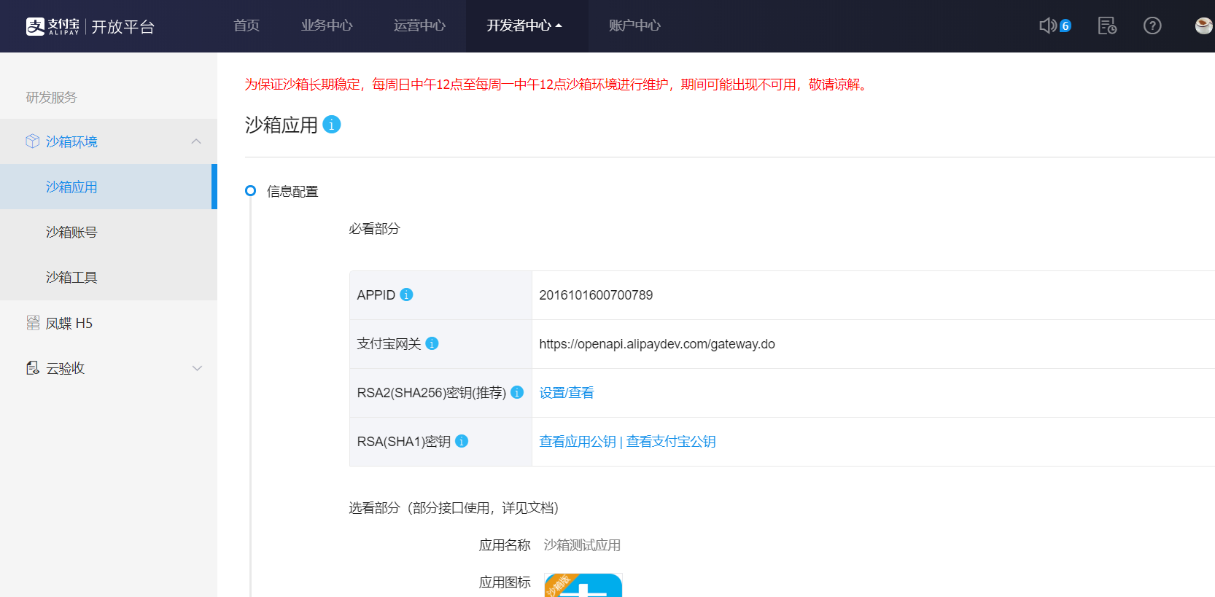Click the sandbox app icon thumbnail
Screen dimensions: 1215x597
tap(583, 585)
